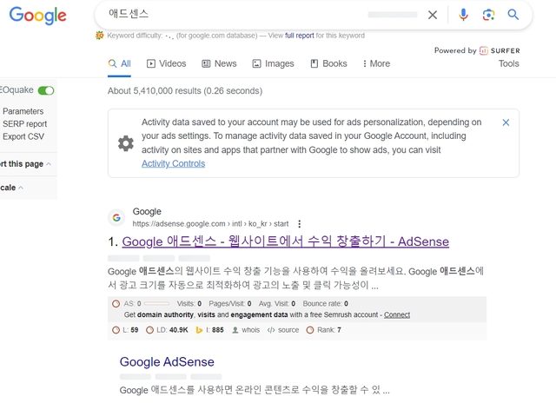Open the Activity Controls link
This screenshot has height=403, width=556.
click(174, 164)
